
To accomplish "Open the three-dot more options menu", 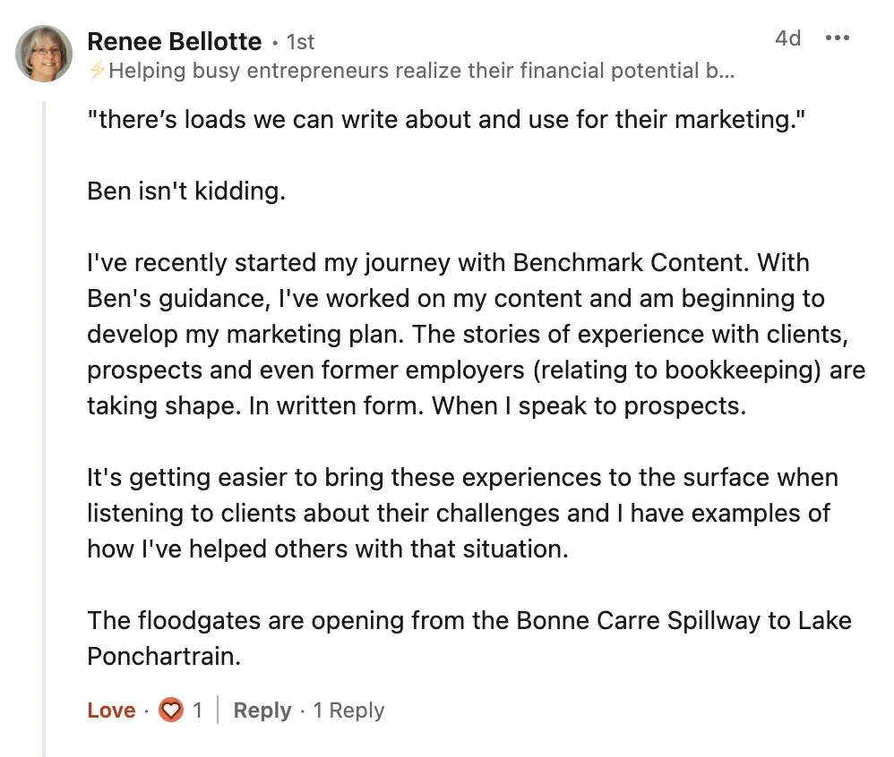I will pyautogui.click(x=837, y=38).
